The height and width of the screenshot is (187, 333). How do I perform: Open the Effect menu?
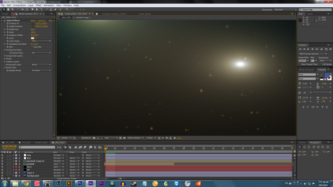pyautogui.click(x=39, y=5)
